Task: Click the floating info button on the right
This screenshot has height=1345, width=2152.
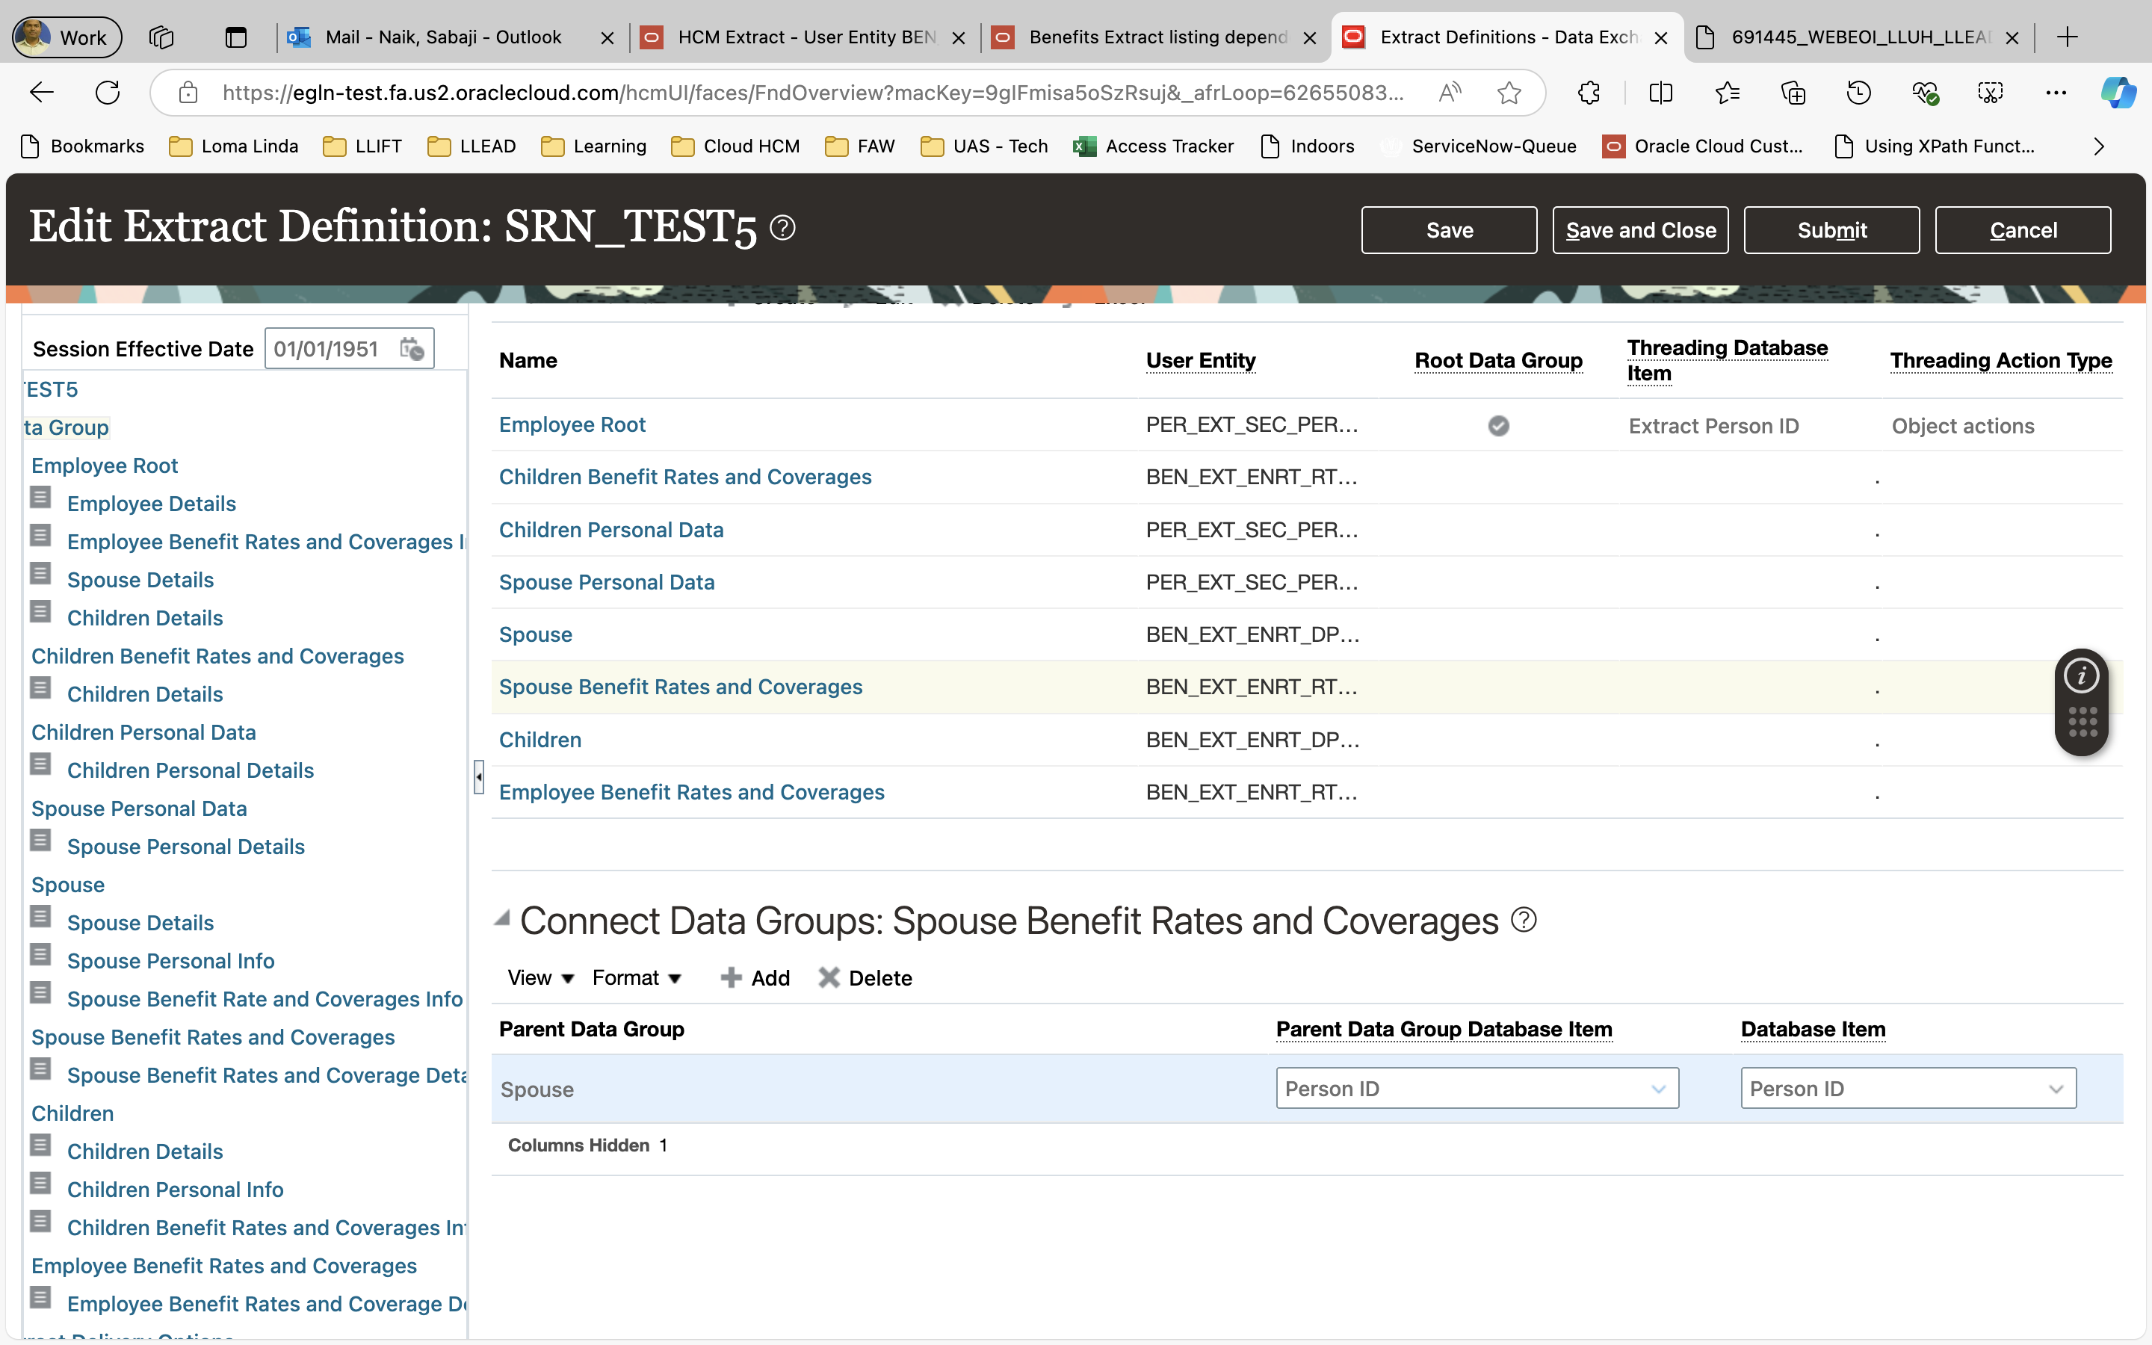Action: (x=2082, y=675)
